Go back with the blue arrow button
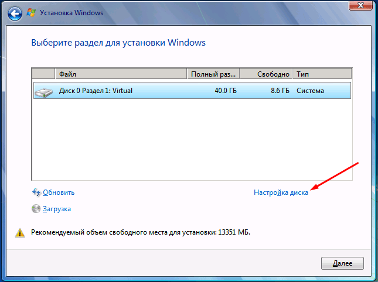 click(15, 13)
